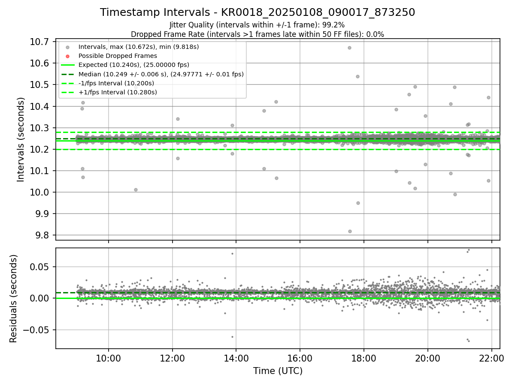The height and width of the screenshot is (386, 515).
Task: Click the dark green dashed sample for Median legend
Action: (x=67, y=74)
